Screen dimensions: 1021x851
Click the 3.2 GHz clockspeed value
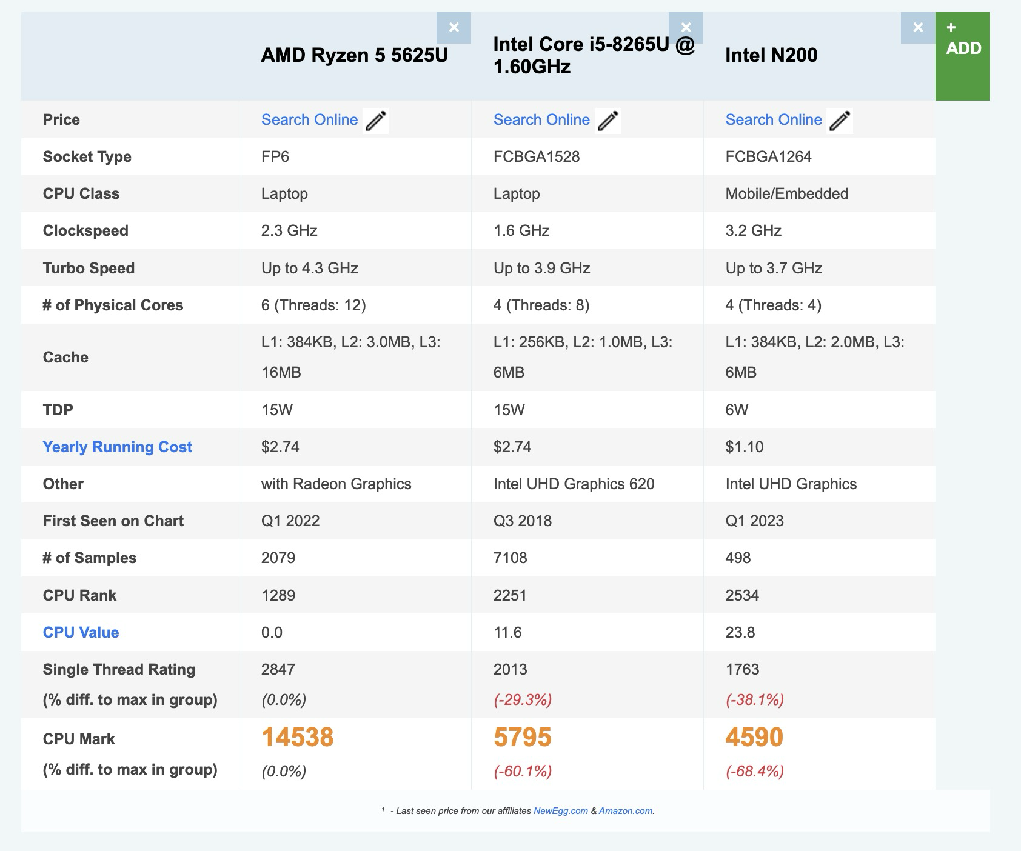[754, 230]
